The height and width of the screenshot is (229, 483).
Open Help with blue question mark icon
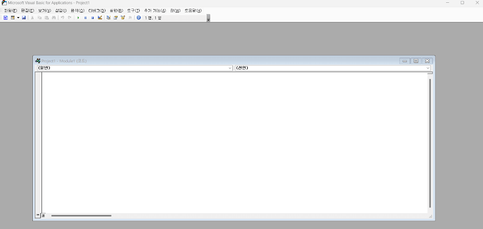[139, 18]
